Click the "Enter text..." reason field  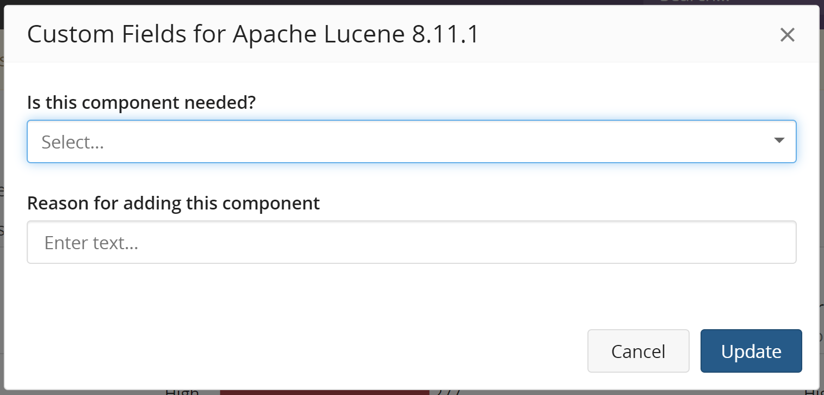(x=412, y=242)
